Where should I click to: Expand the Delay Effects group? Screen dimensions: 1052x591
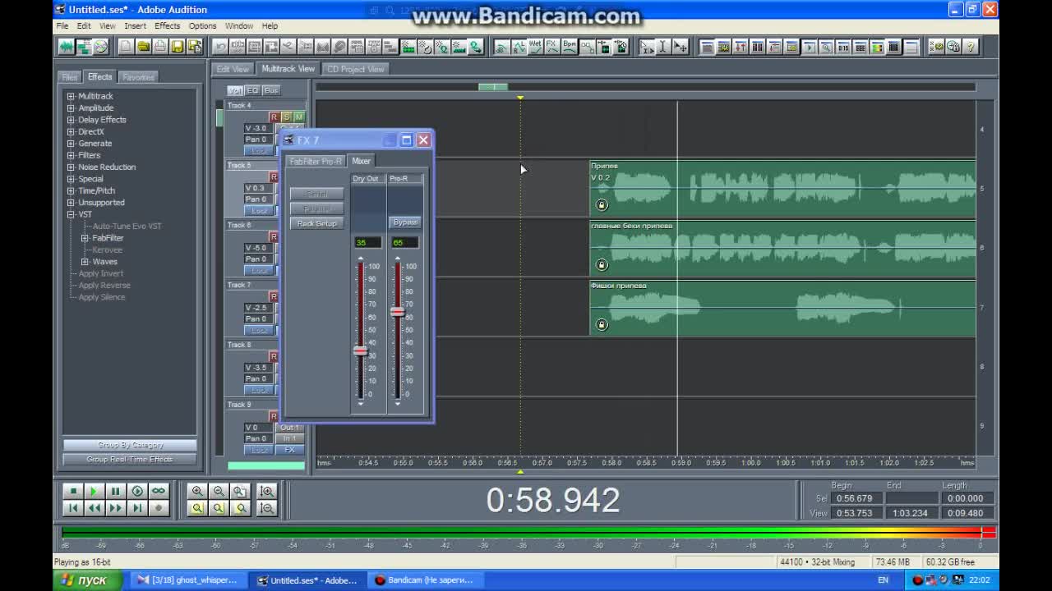pyautogui.click(x=71, y=120)
